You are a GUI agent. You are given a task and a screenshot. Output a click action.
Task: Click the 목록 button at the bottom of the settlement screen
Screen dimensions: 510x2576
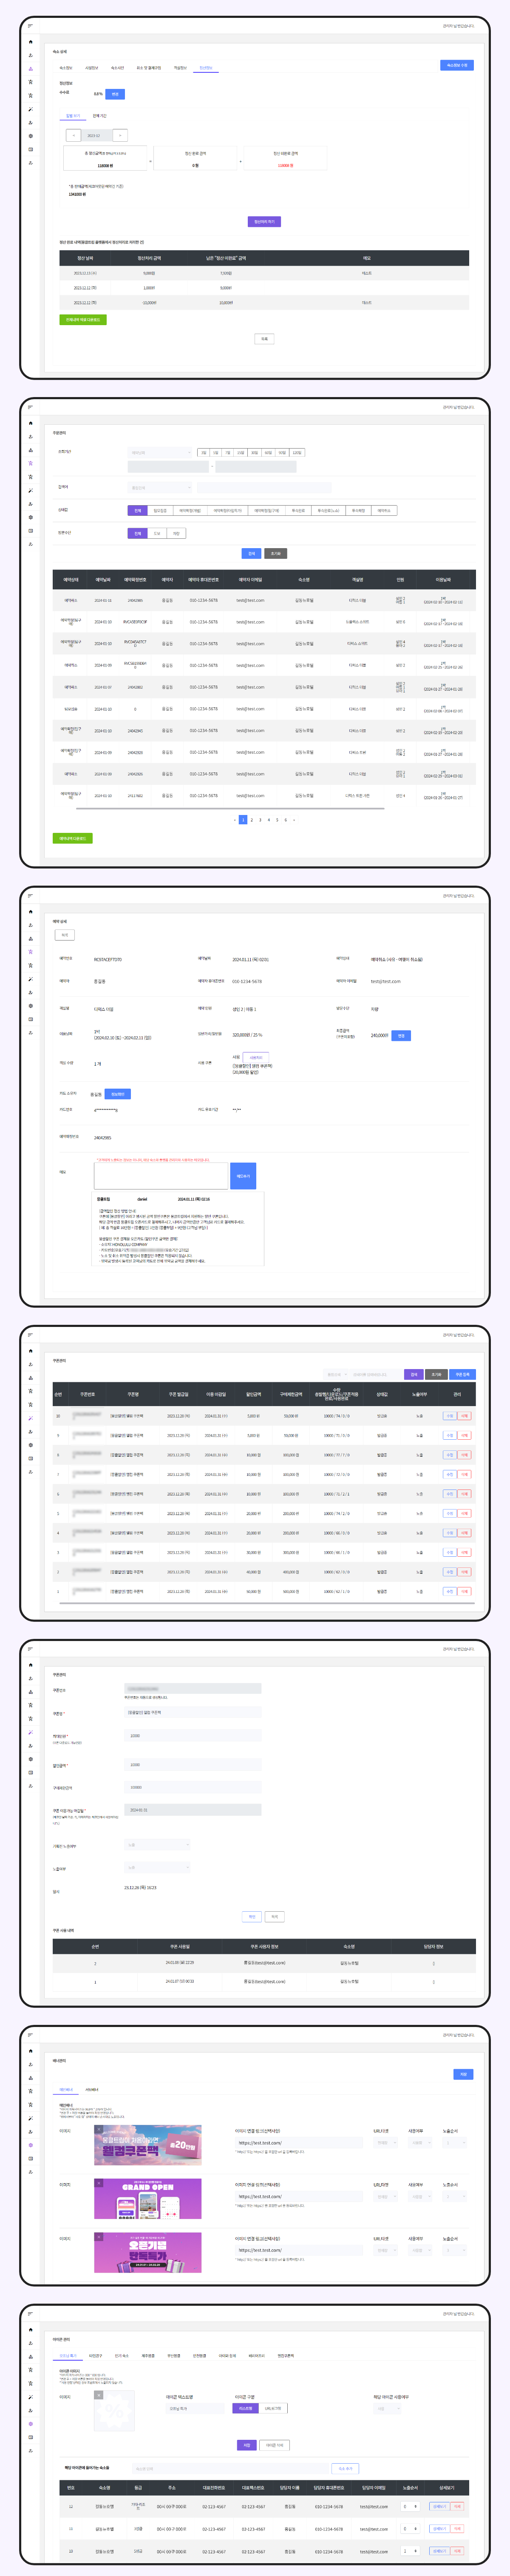pyautogui.click(x=264, y=339)
